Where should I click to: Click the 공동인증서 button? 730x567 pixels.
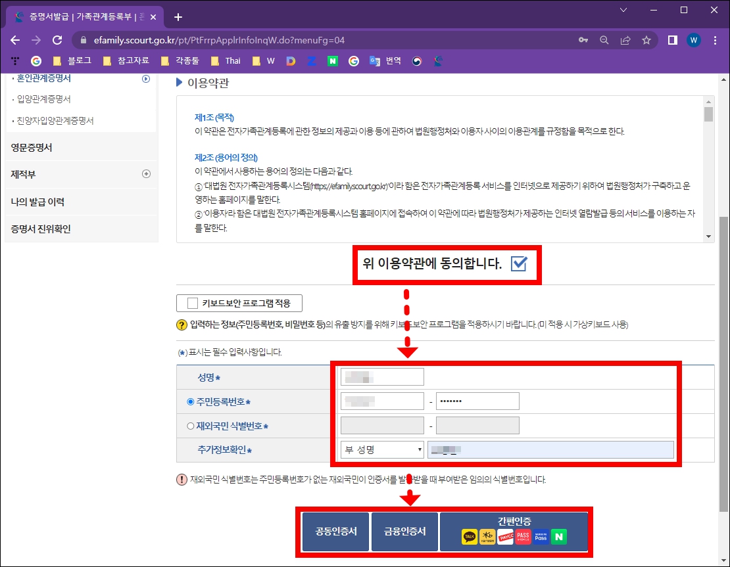tap(335, 532)
